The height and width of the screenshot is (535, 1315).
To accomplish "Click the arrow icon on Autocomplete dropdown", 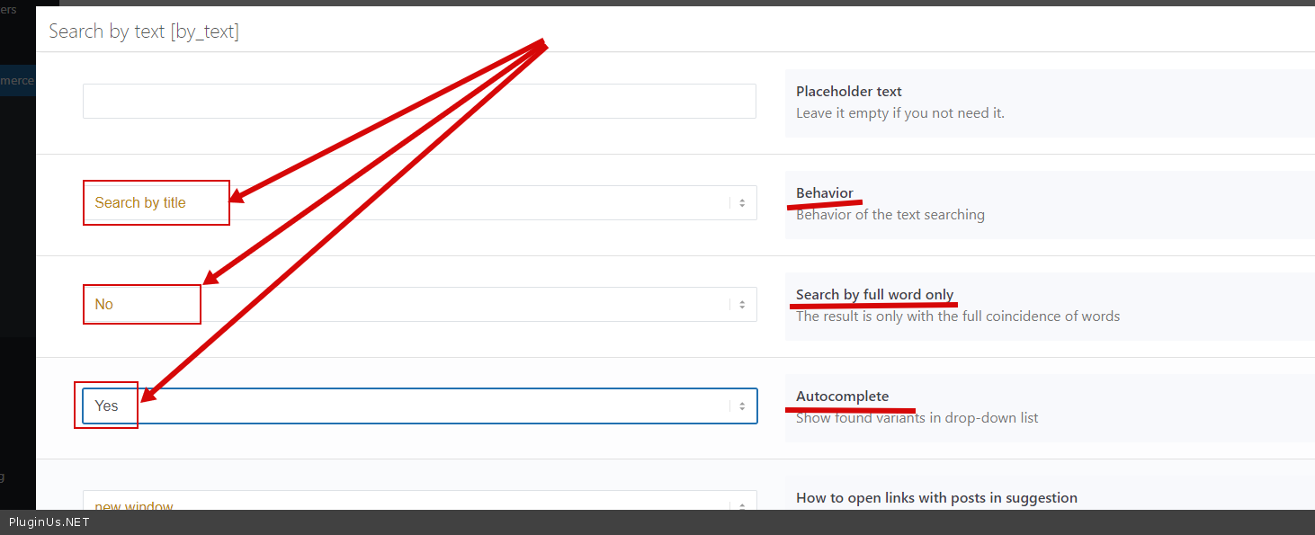I will [742, 406].
